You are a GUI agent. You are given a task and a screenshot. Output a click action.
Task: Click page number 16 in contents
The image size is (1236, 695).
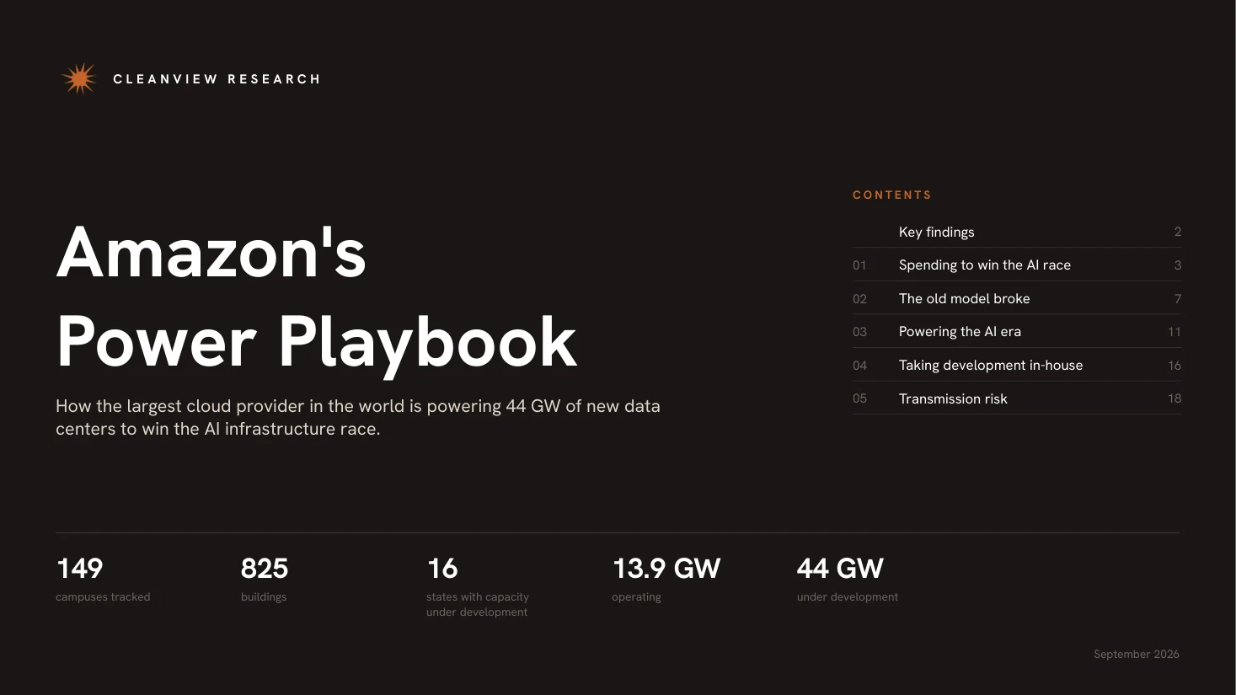(x=1174, y=366)
